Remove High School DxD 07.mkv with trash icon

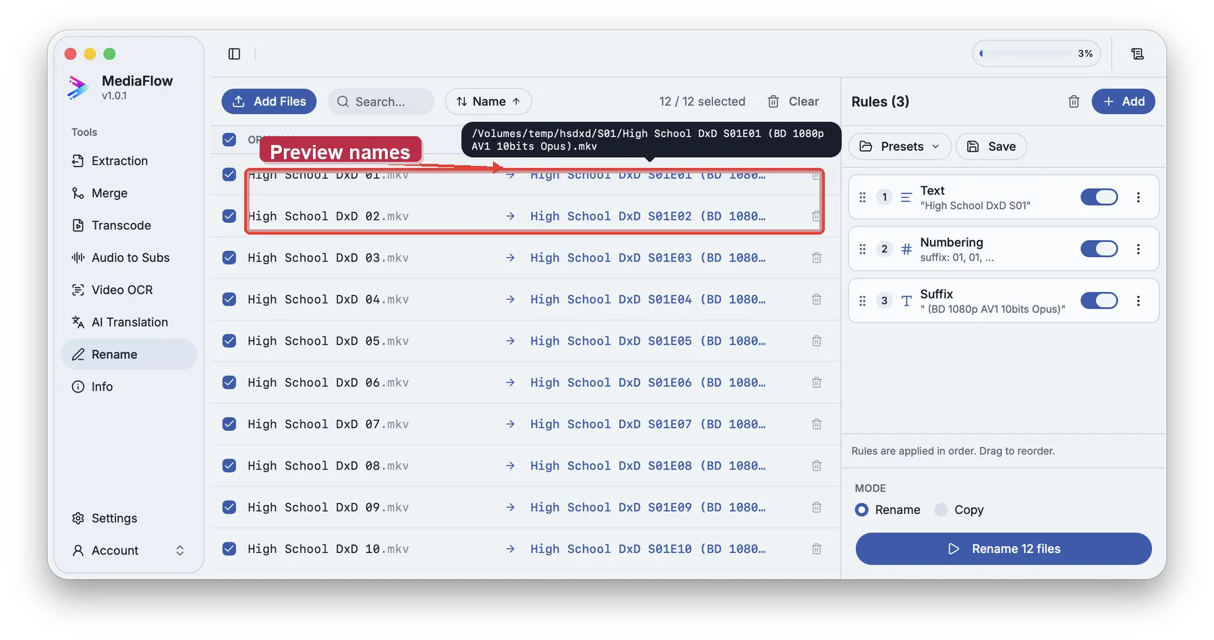click(x=816, y=424)
